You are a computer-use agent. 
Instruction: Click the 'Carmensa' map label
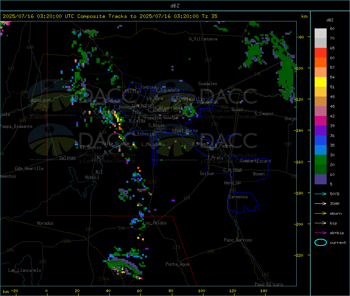pos(238,197)
